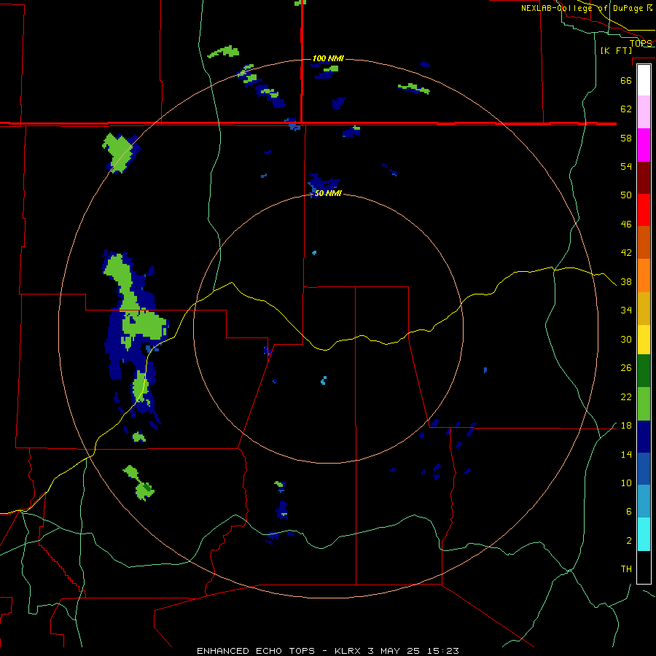Click the '54' legend value
This screenshot has height=656, width=656.
point(626,166)
